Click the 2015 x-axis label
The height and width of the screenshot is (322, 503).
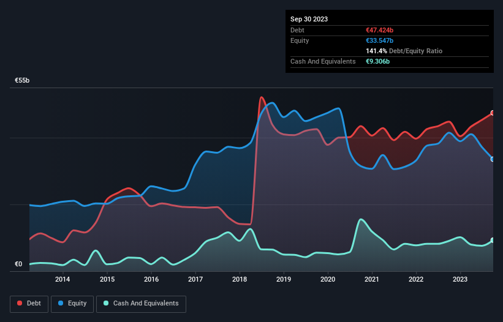(107, 279)
